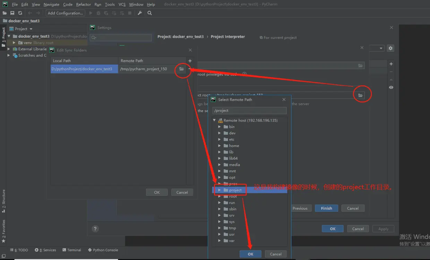This screenshot has width=430, height=260.
Task: Click the Run play icon in toolbar
Action: [91, 13]
